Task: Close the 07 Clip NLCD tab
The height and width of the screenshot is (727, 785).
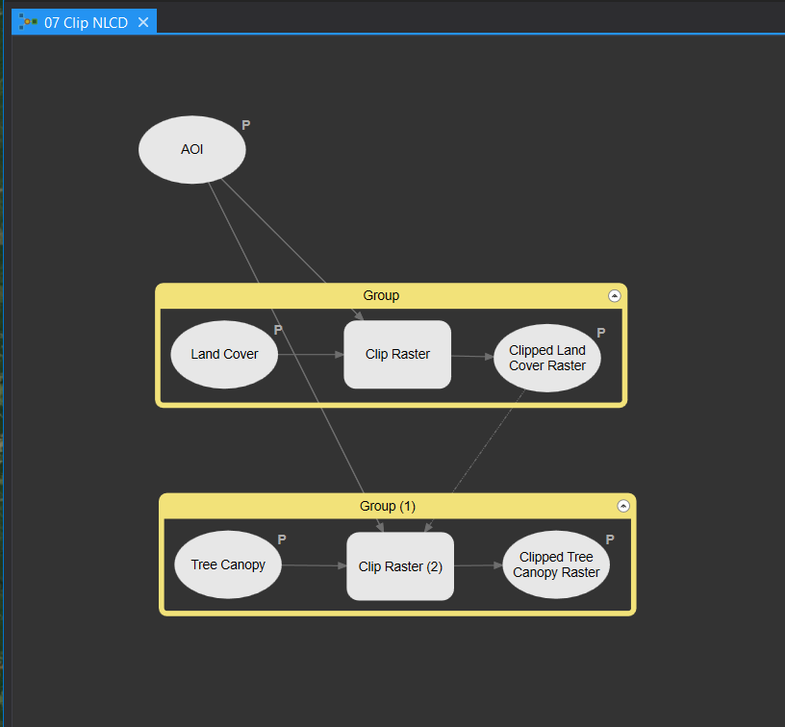Action: click(143, 22)
